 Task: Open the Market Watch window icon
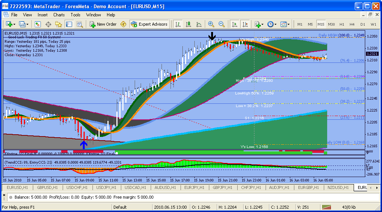38,24
